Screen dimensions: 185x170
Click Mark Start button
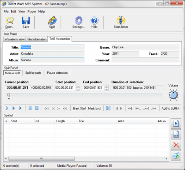tap(80, 108)
